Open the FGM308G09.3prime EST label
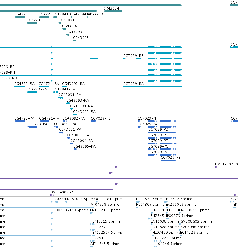 (x=195, y=221)
